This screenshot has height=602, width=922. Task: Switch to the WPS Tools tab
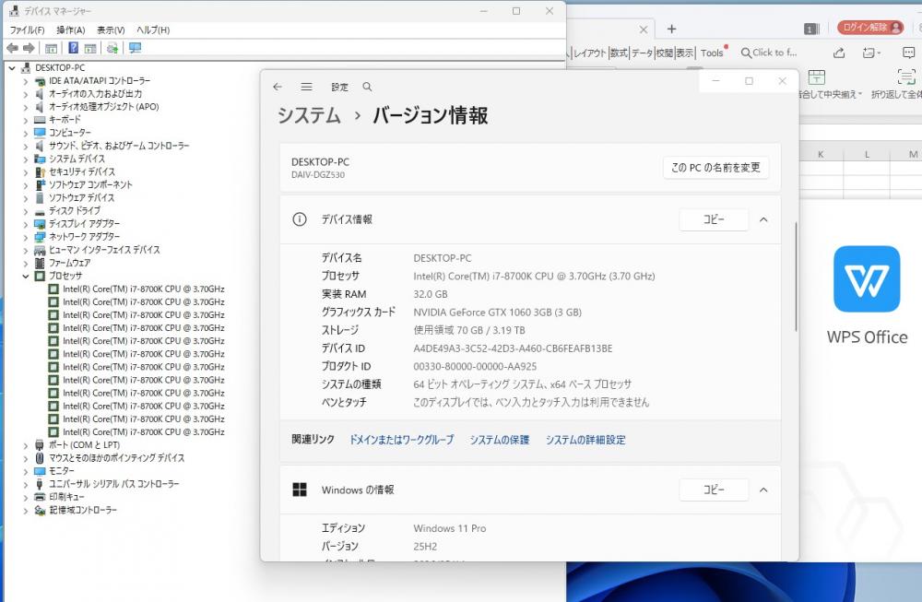pyautogui.click(x=712, y=53)
